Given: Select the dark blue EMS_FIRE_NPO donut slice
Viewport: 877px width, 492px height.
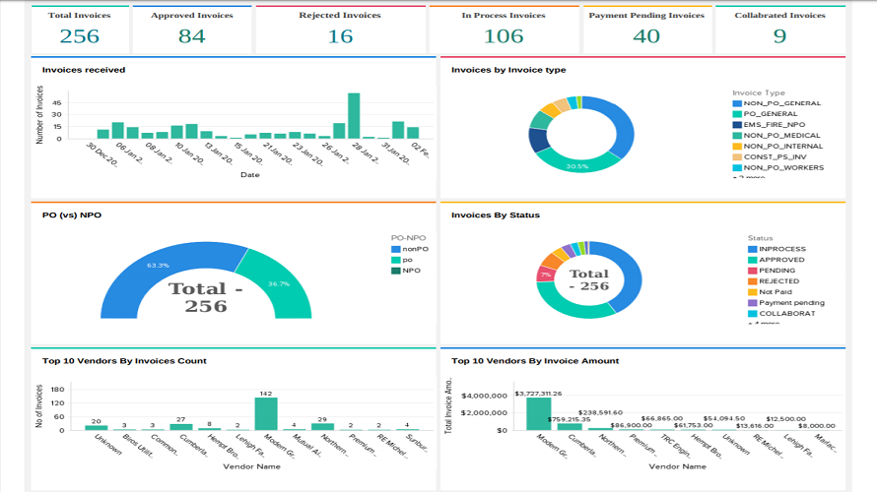Looking at the screenshot, I should pyautogui.click(x=538, y=140).
